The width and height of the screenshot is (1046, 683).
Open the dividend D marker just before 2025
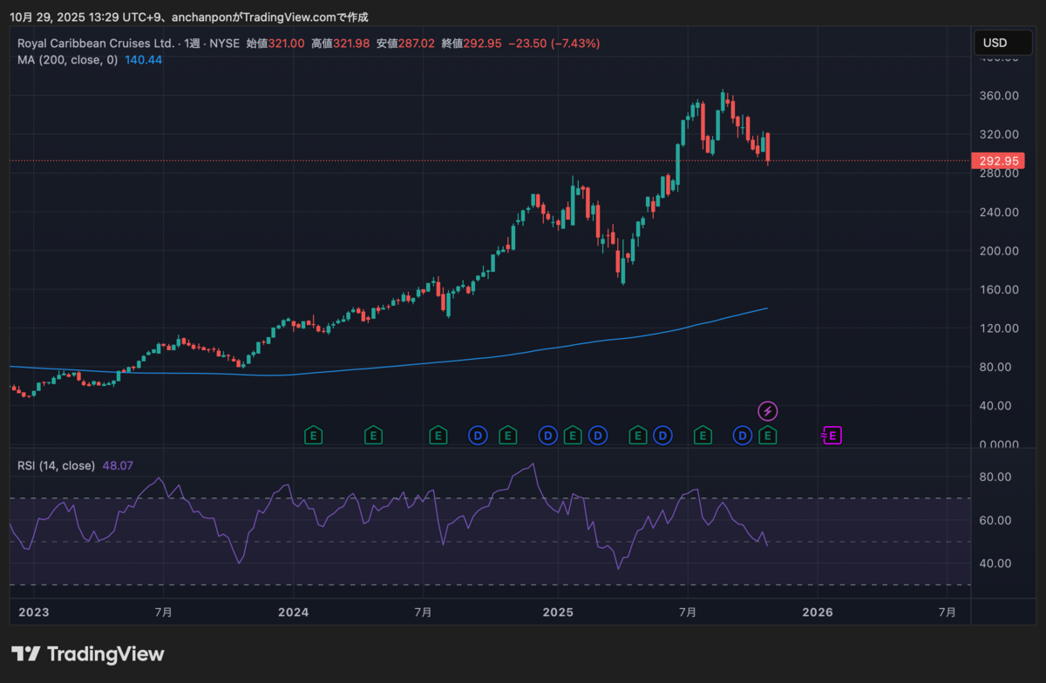(x=547, y=434)
